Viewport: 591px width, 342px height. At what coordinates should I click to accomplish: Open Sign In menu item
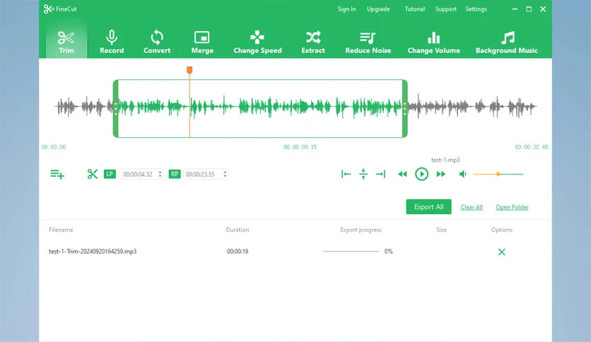[x=346, y=9]
